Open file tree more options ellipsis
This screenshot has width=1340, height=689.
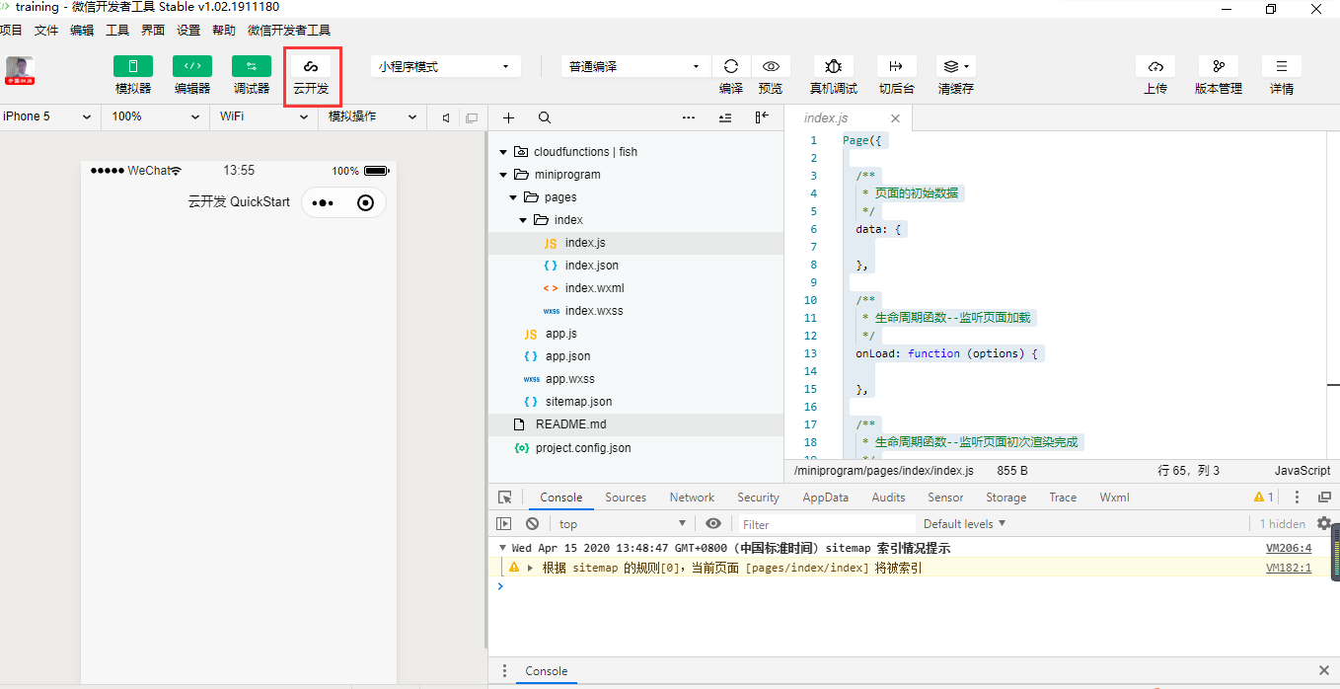(689, 117)
